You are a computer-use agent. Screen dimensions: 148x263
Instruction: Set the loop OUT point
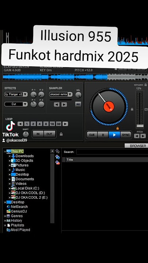coord(49,134)
